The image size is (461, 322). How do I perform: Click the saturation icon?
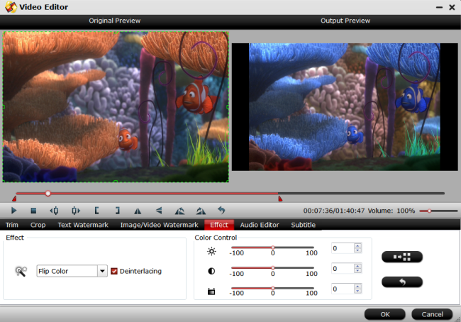pyautogui.click(x=211, y=292)
